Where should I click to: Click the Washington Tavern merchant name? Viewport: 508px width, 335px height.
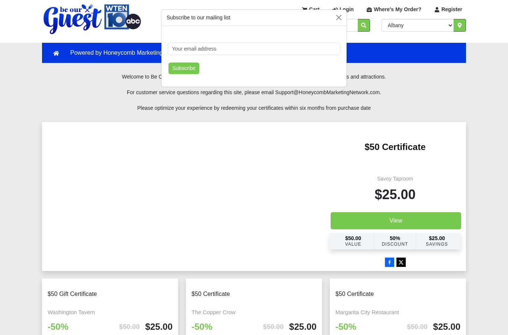coord(71,312)
